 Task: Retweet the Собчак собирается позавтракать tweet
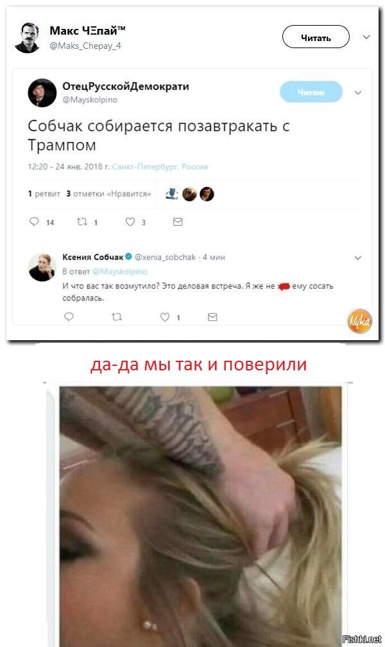click(82, 221)
